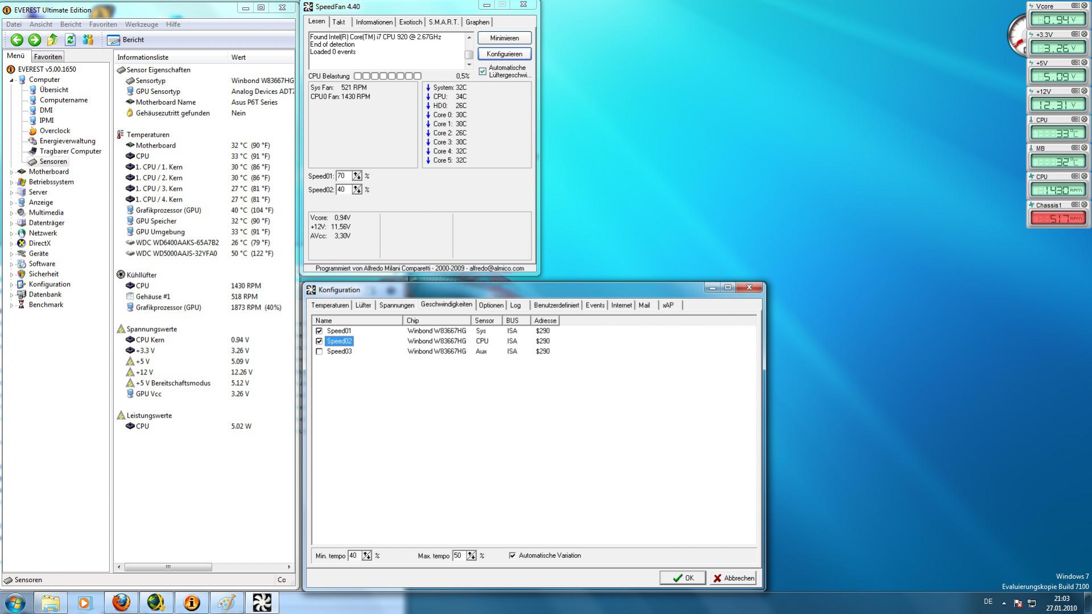Open Paint from the taskbar

227,603
